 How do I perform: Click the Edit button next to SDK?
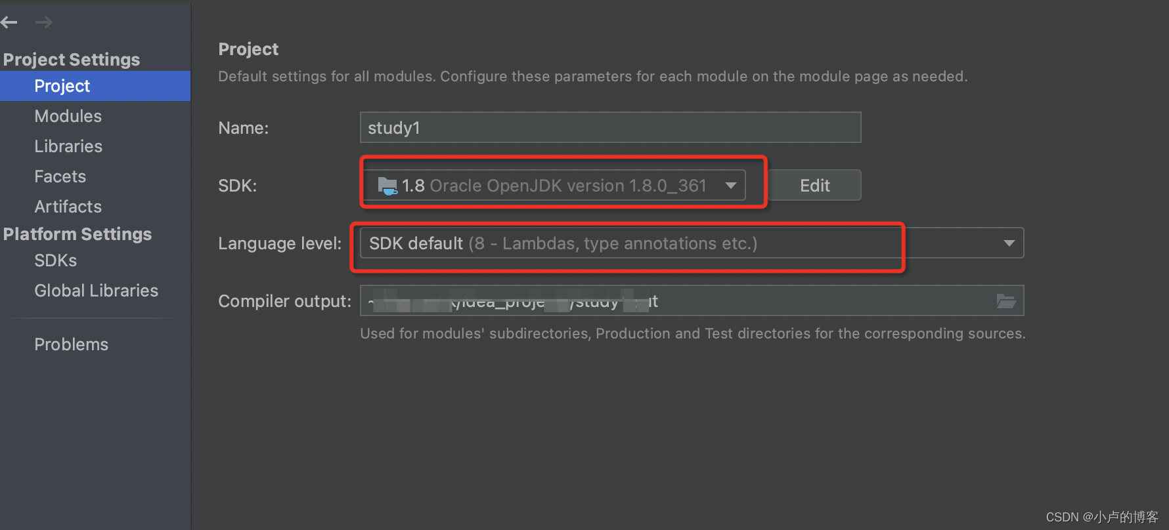(814, 185)
